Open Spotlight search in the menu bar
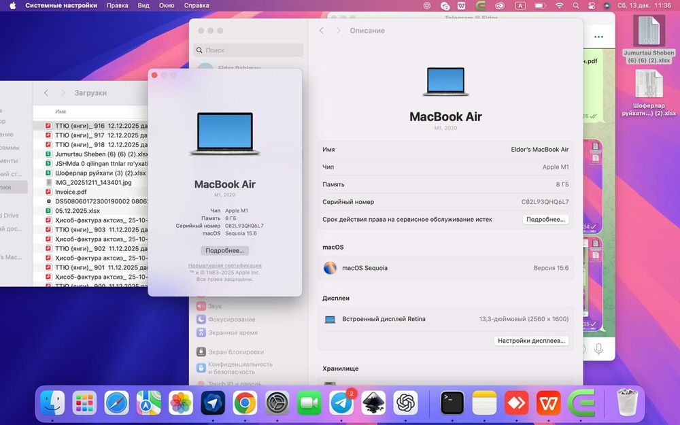This screenshot has width=680, height=425. [575, 5]
